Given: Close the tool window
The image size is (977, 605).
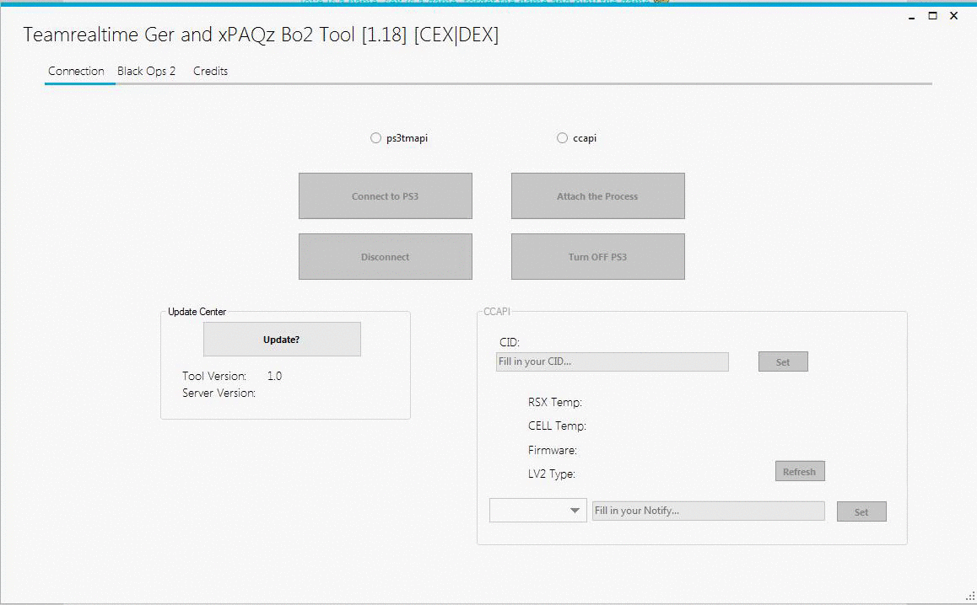Looking at the screenshot, I should (953, 16).
